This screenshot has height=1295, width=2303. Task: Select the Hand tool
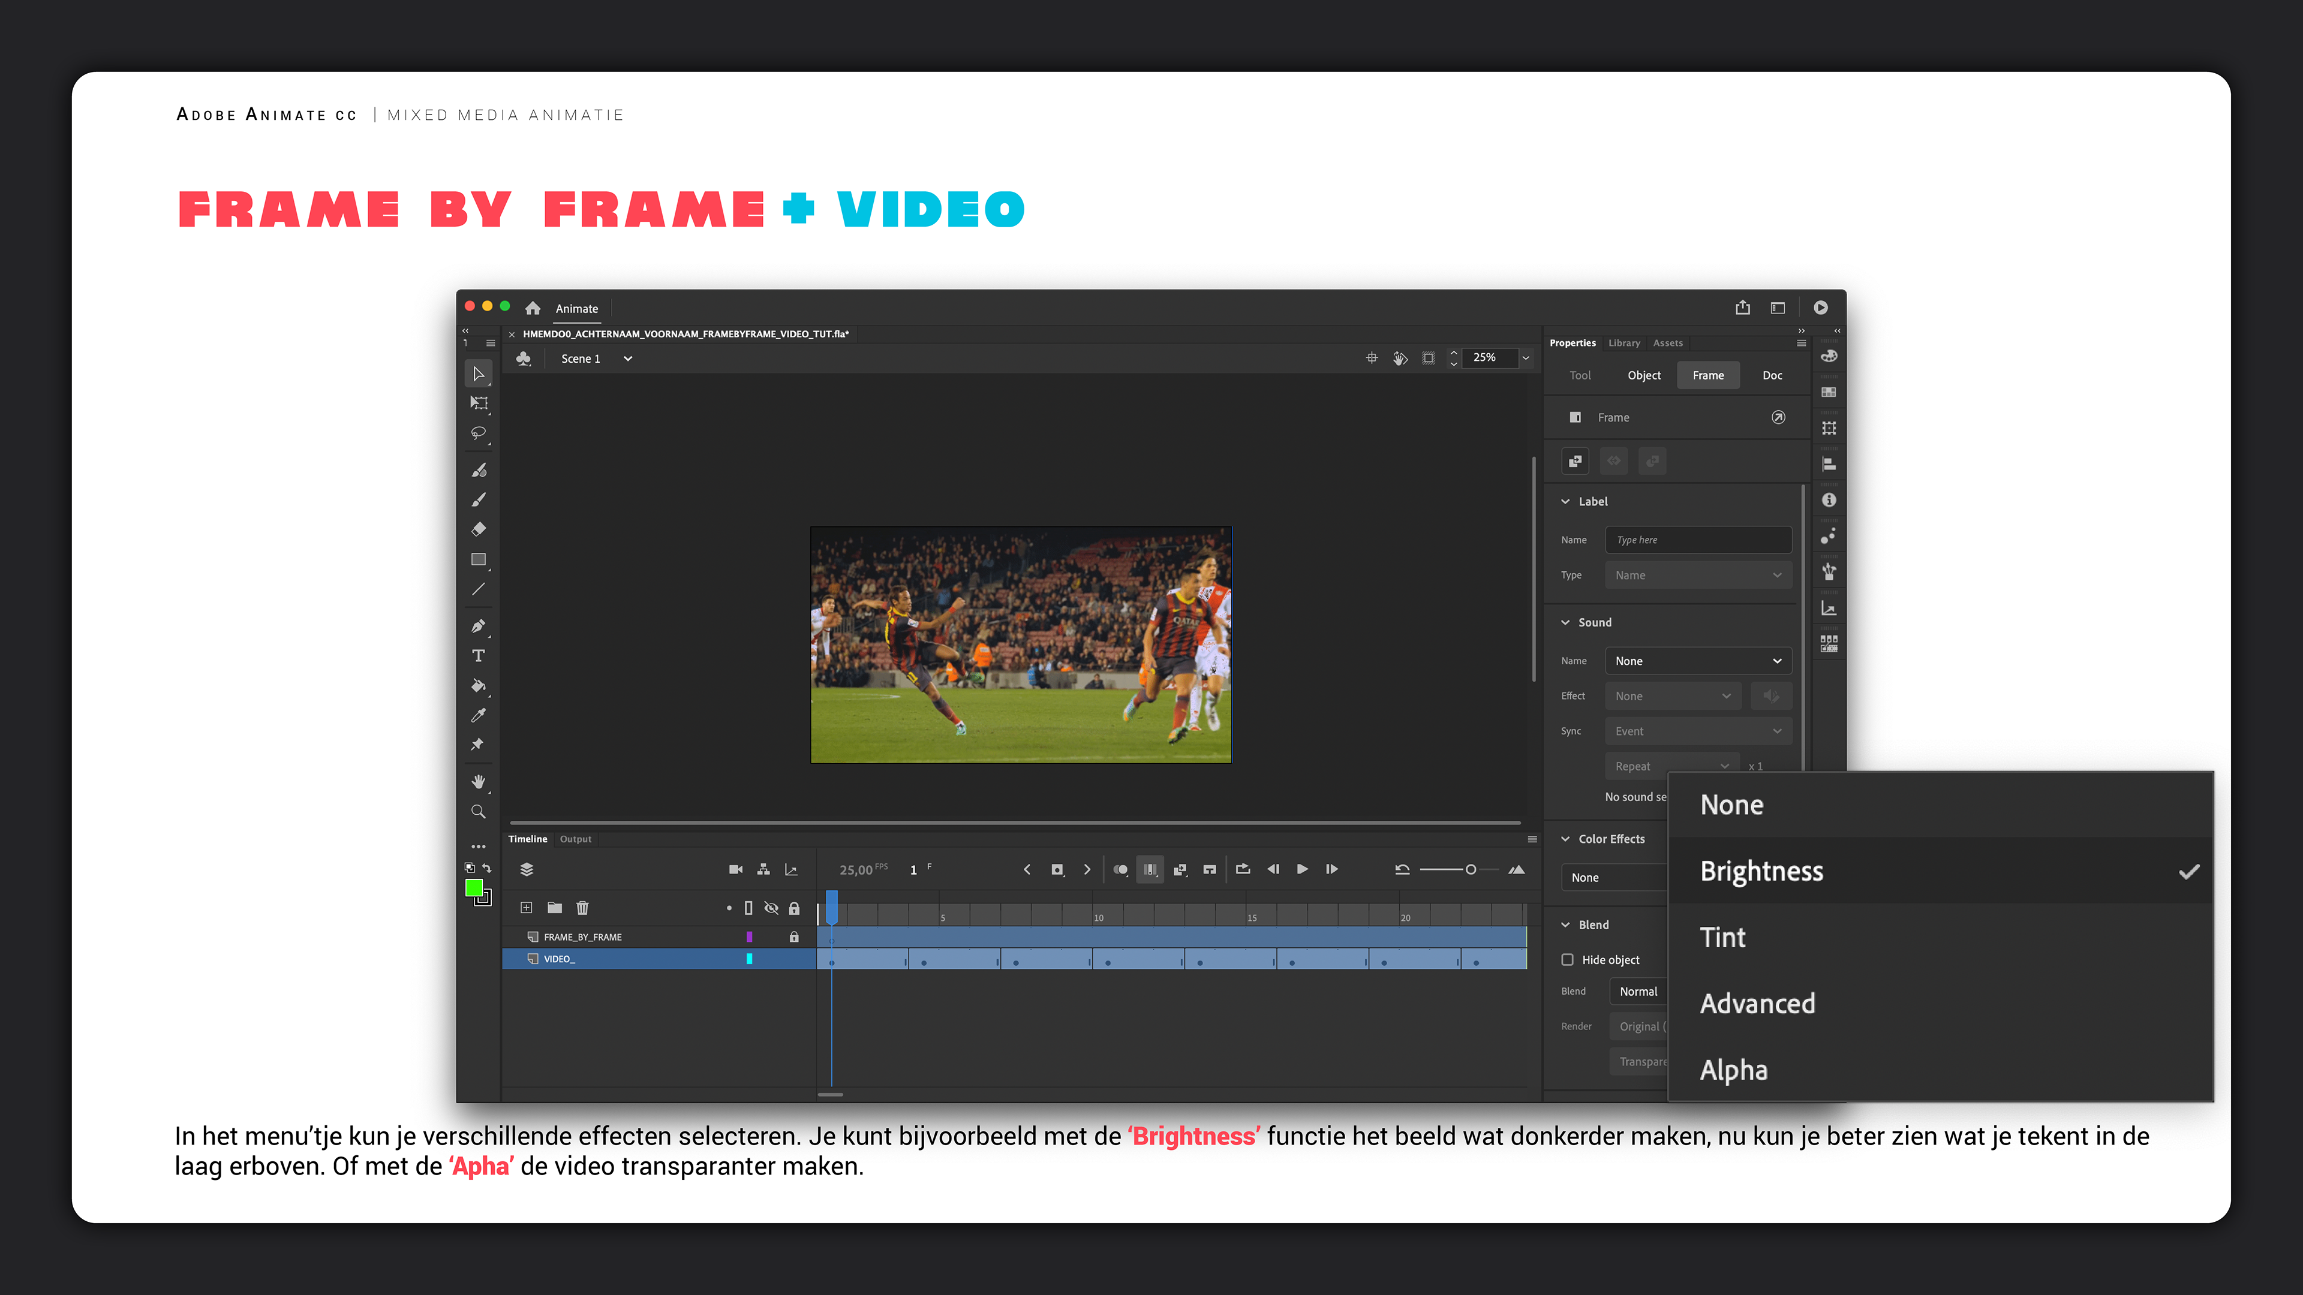coord(479,782)
